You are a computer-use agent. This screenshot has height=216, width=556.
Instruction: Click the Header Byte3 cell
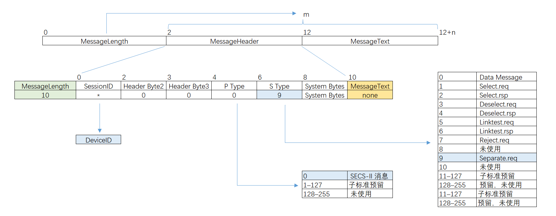point(189,86)
